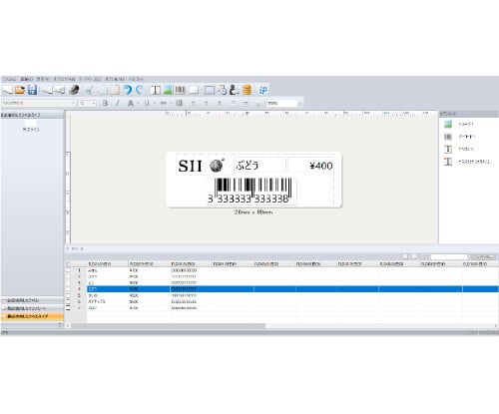
Task: Open the second menu bar item
Action: point(26,79)
